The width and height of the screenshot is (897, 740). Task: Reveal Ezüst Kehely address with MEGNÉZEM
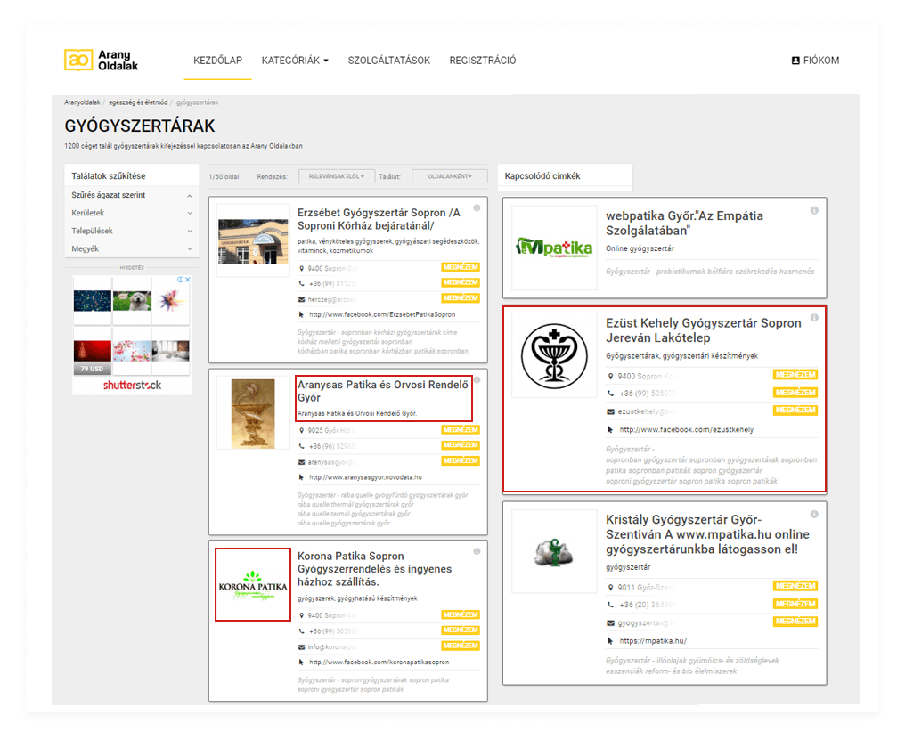click(795, 375)
